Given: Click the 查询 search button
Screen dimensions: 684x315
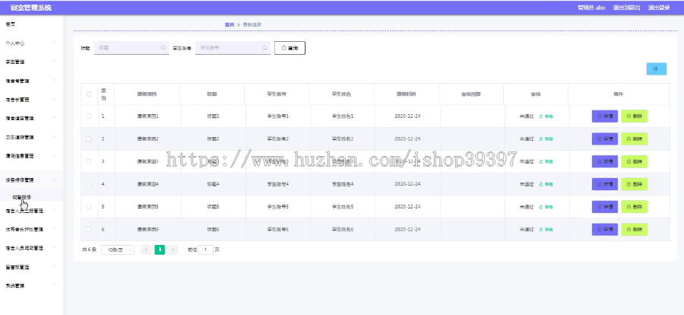Looking at the screenshot, I should (290, 48).
